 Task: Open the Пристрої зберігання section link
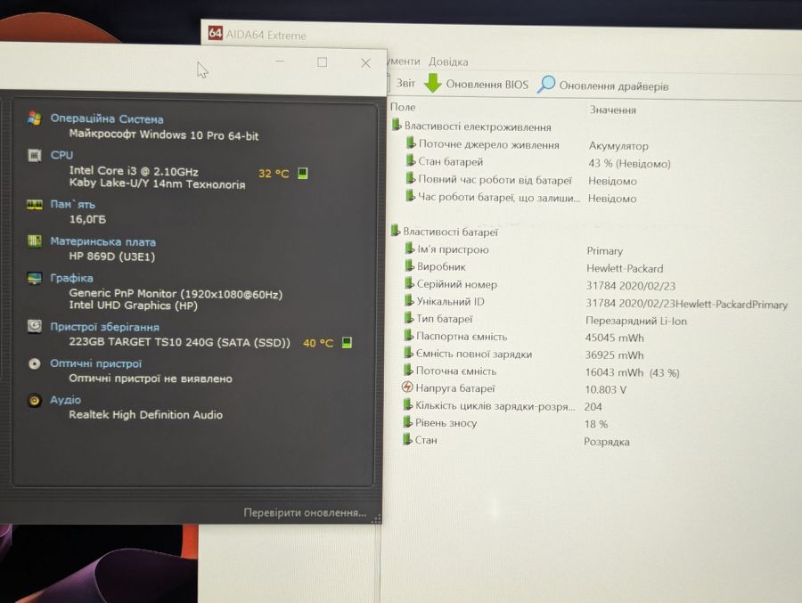click(x=104, y=327)
